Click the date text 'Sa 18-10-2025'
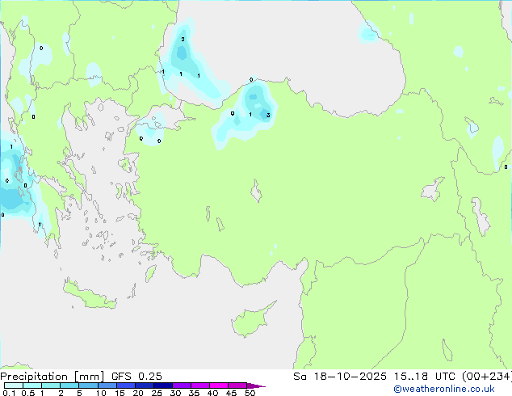 (340, 377)
